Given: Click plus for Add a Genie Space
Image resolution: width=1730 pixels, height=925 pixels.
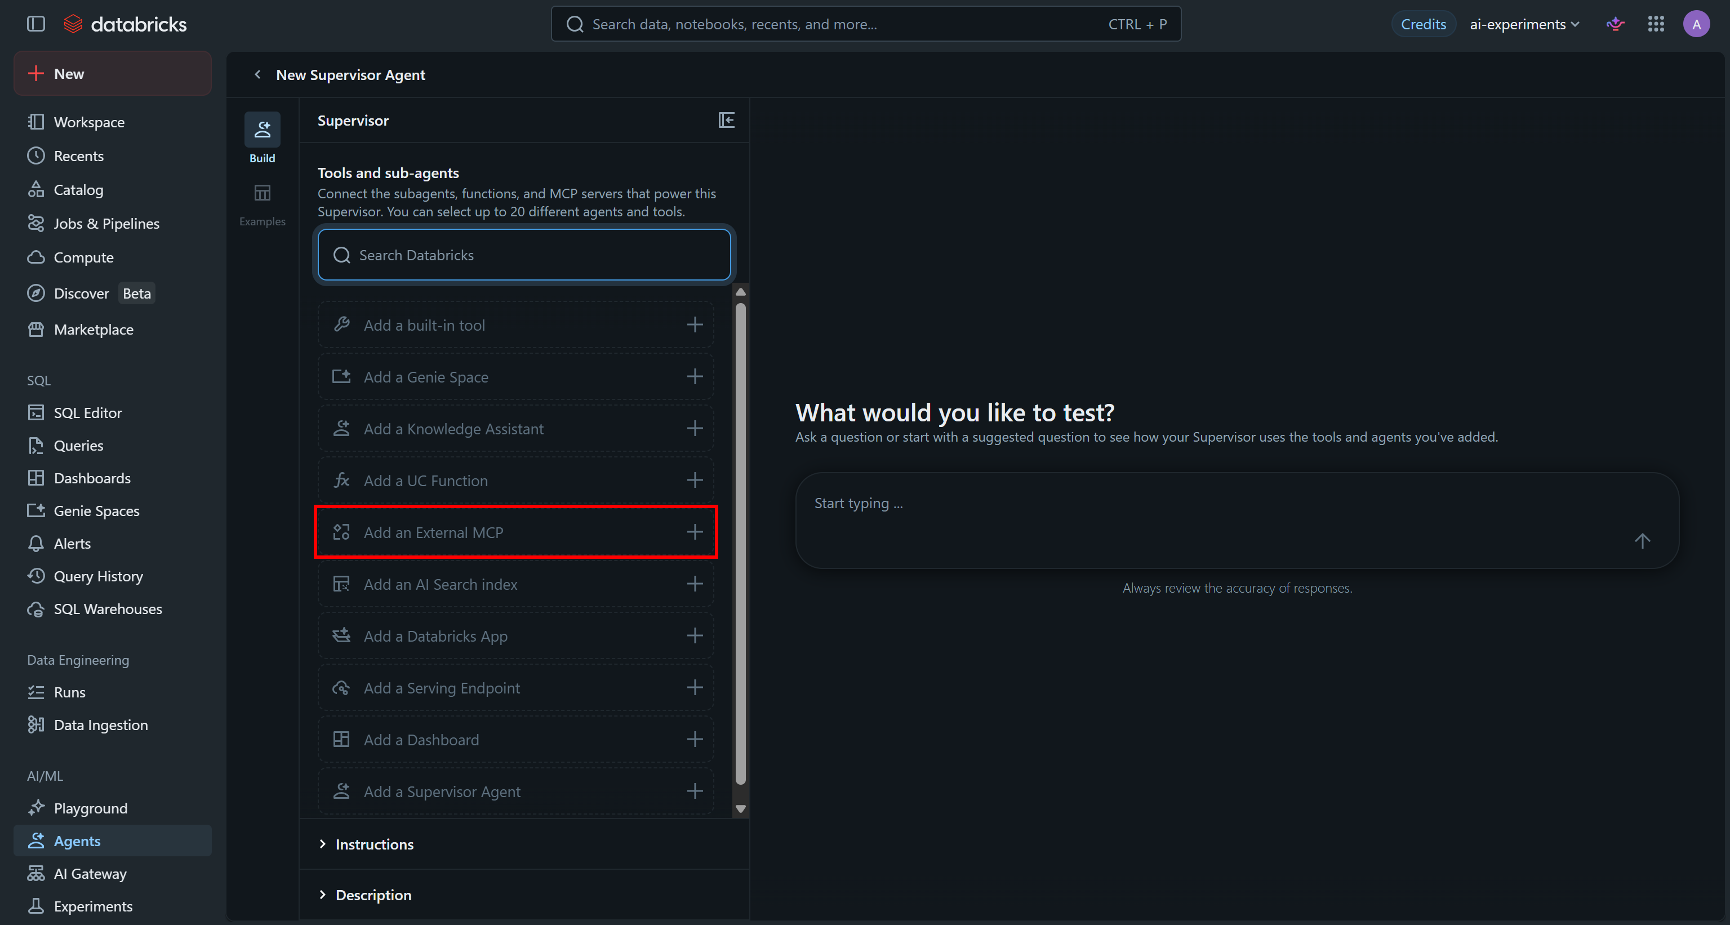Looking at the screenshot, I should [695, 377].
